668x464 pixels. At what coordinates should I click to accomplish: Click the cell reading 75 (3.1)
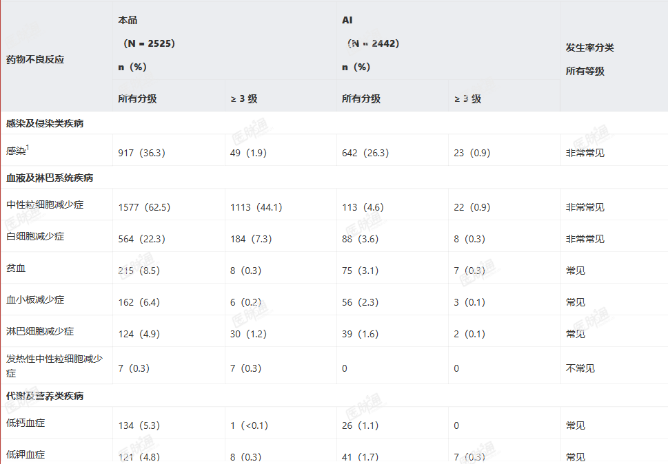360,271
